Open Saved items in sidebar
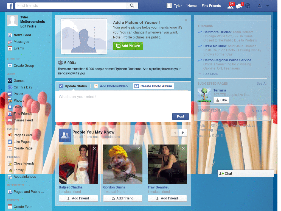The height and width of the screenshot is (211, 281). tap(18, 107)
